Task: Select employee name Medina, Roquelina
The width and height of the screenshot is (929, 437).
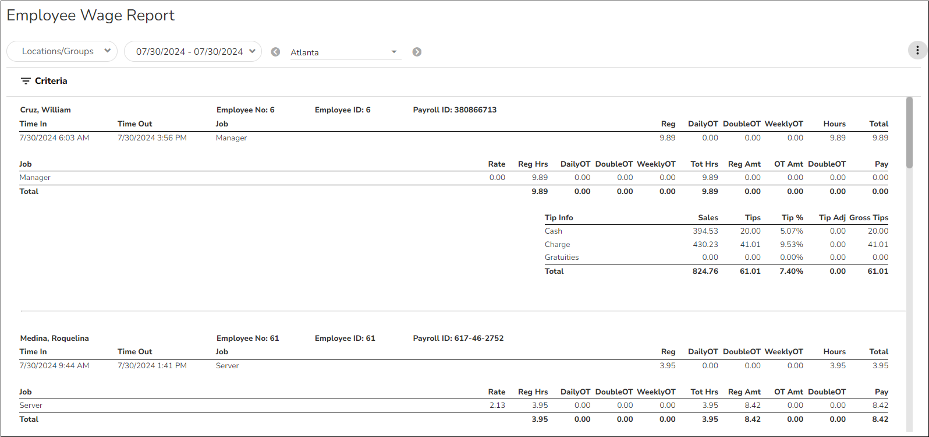Action: pos(55,338)
